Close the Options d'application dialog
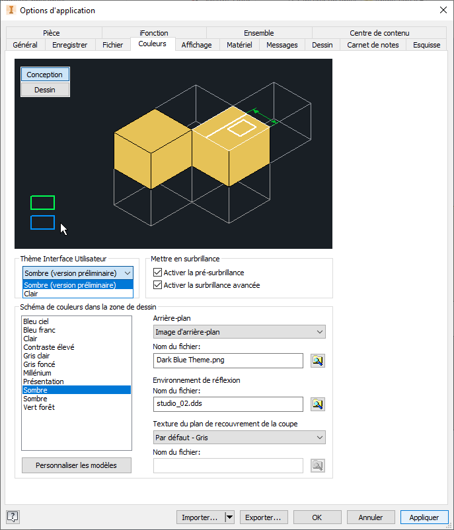Viewport: 454px width, 530px height. (x=443, y=10)
